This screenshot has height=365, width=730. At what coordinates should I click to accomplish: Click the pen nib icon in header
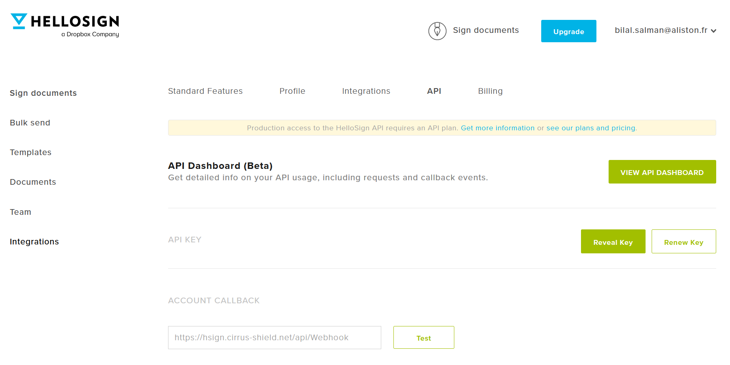click(x=437, y=31)
